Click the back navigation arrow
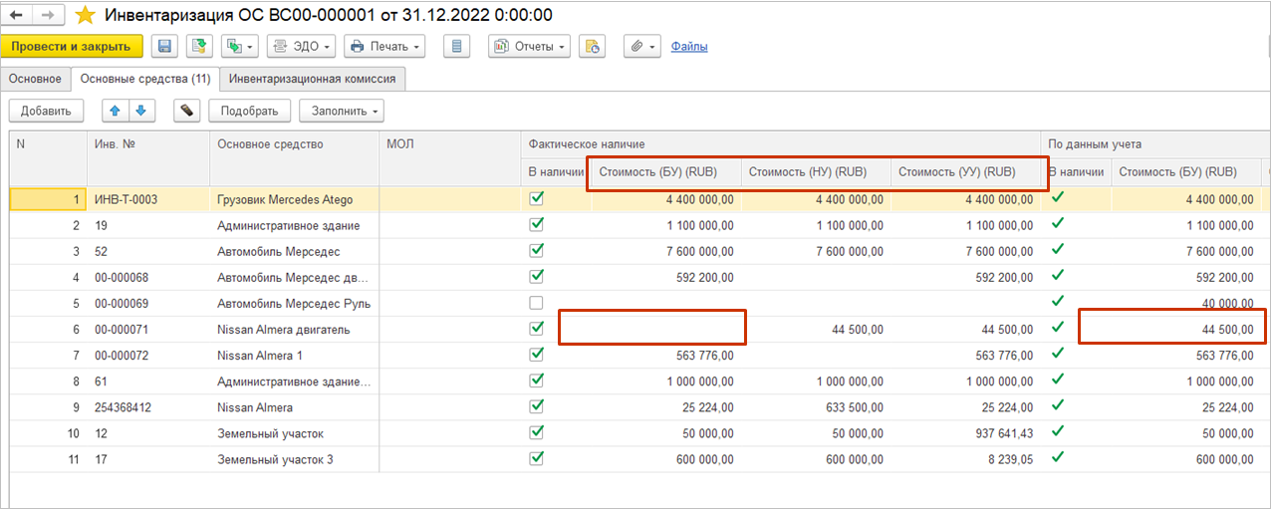Screen dimensions: 1271x509 pyautogui.click(x=17, y=15)
